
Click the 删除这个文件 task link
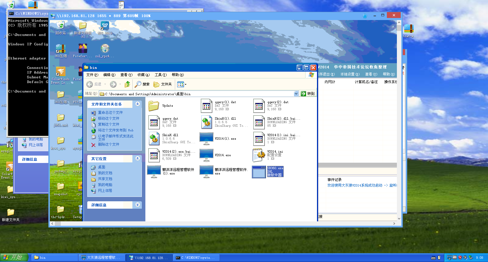109,144
